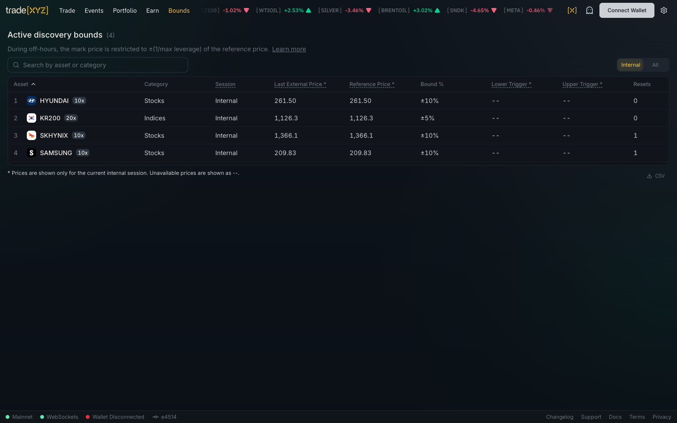Viewport: 677px width, 423px height.
Task: Sort by Resets column header
Action: [642, 84]
